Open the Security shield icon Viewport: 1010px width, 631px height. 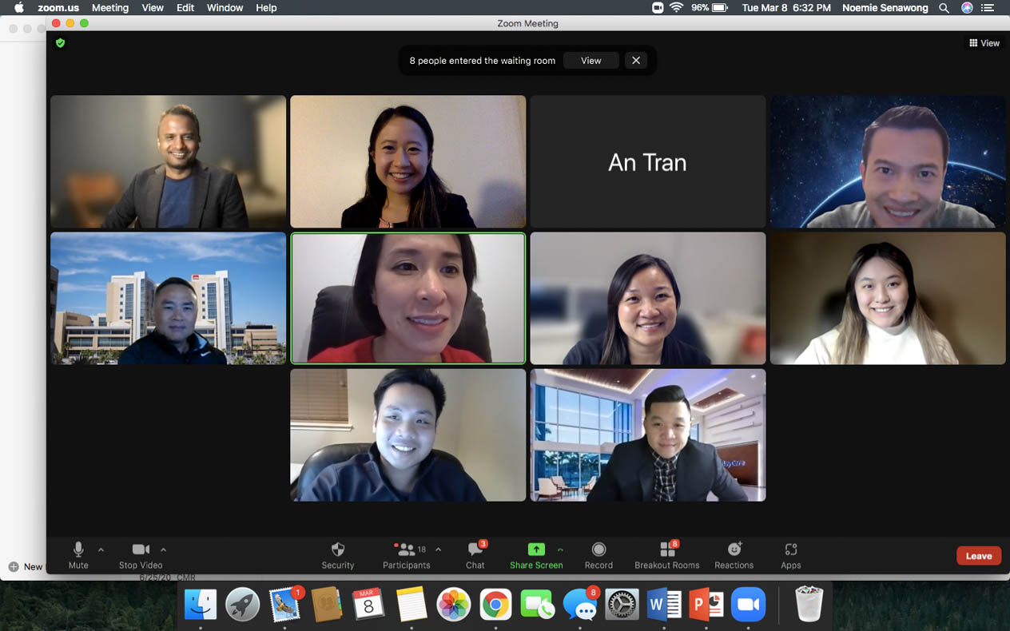coord(337,550)
